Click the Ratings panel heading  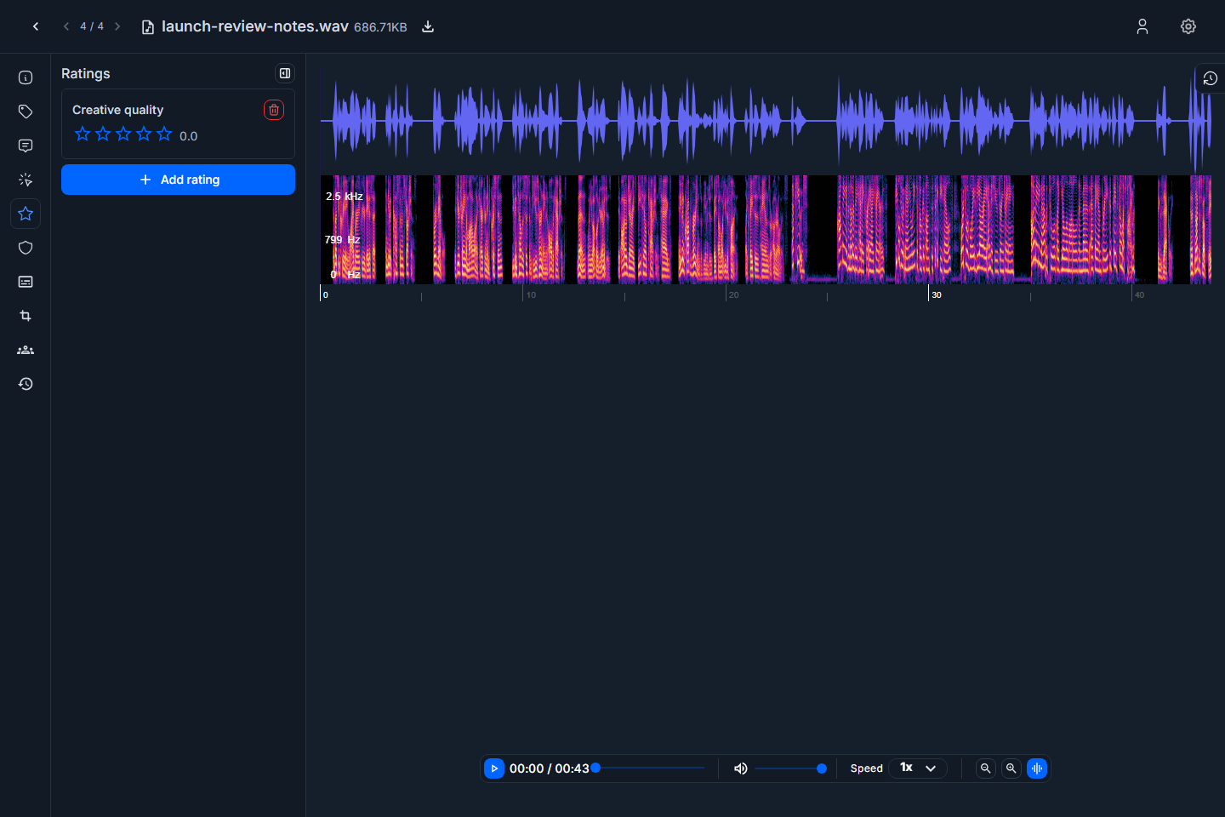tap(86, 73)
